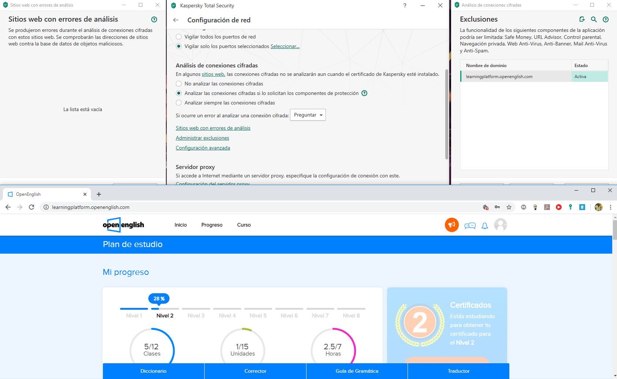Click the help icon in Exclusiones window
This screenshot has height=379, width=617.
click(606, 19)
